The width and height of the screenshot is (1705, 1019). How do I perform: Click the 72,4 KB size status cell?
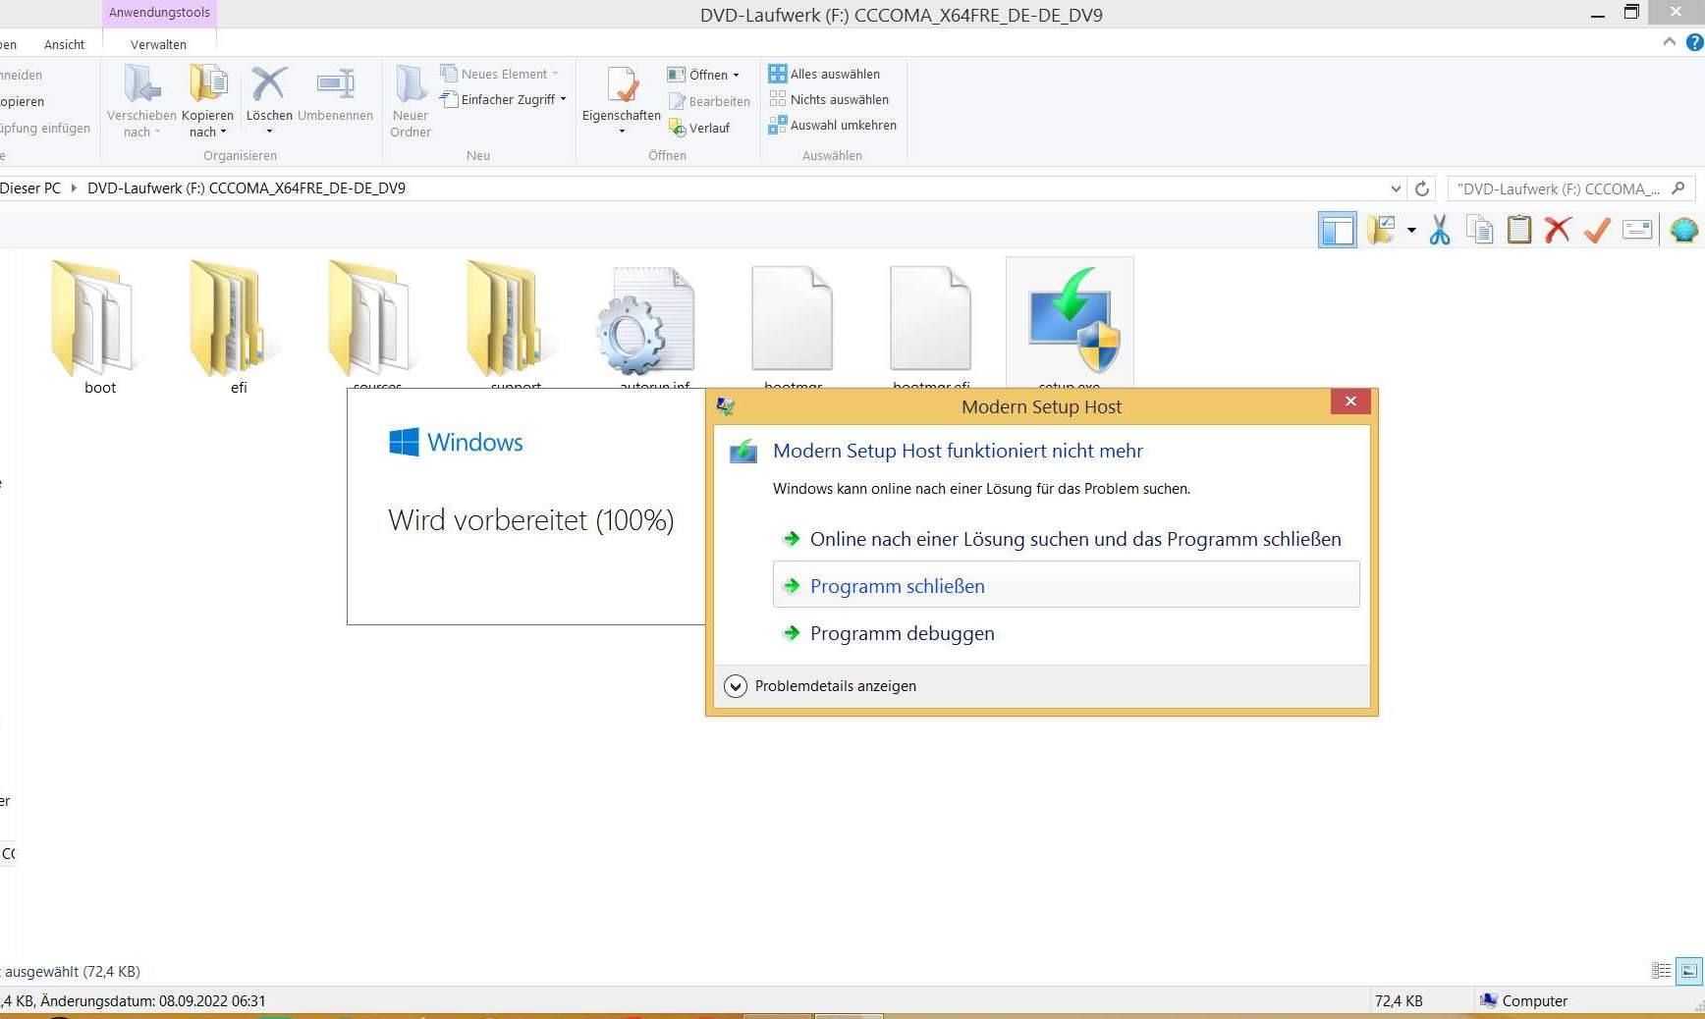(1399, 1001)
